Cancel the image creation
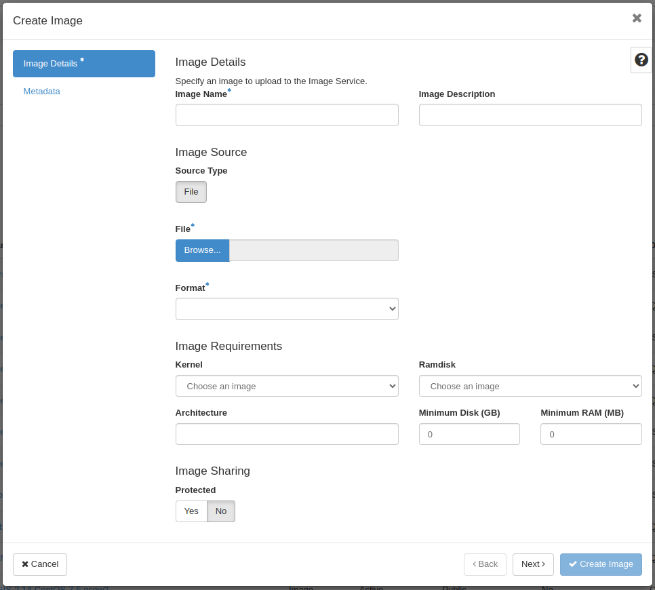This screenshot has width=655, height=590. pyautogui.click(x=40, y=564)
